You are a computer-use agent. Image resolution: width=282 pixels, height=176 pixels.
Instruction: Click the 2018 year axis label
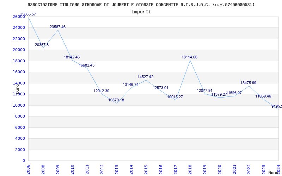pyautogui.click(x=190, y=170)
